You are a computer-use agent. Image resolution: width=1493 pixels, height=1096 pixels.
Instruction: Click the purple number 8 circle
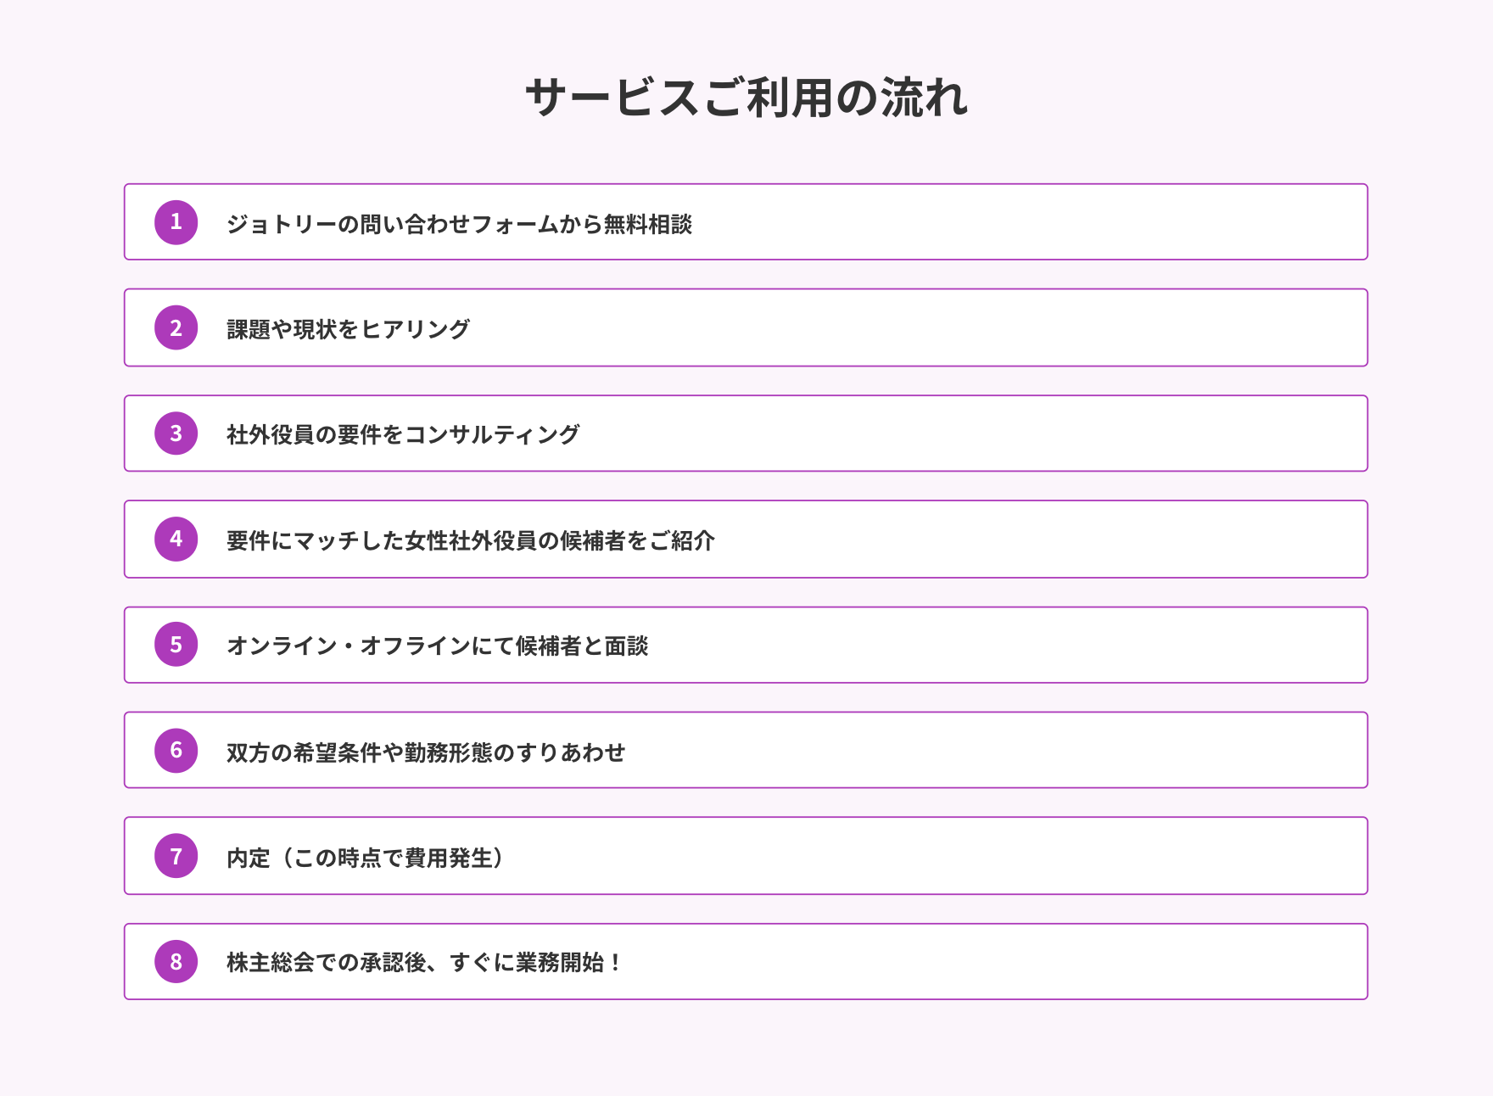point(176,961)
